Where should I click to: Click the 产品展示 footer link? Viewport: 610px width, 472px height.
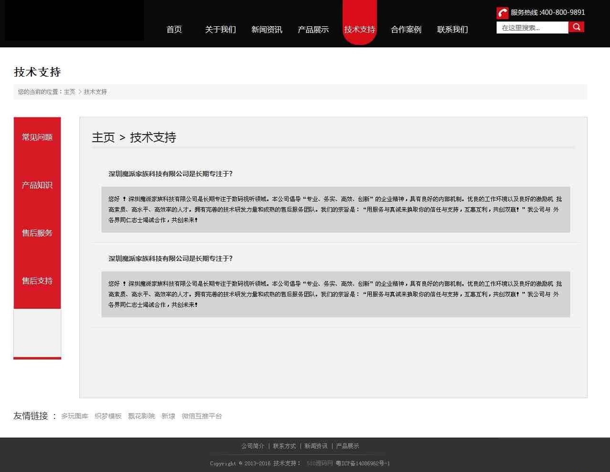coord(348,446)
